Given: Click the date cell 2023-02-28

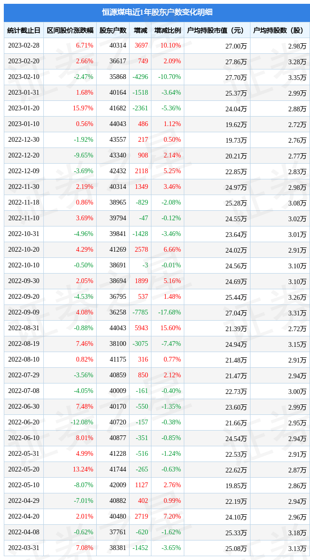Looking at the screenshot, I should [x=24, y=45].
